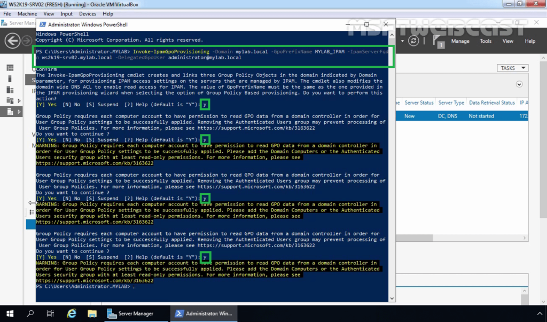The width and height of the screenshot is (547, 322).
Task: Open Windows Start menu
Action: click(10, 313)
